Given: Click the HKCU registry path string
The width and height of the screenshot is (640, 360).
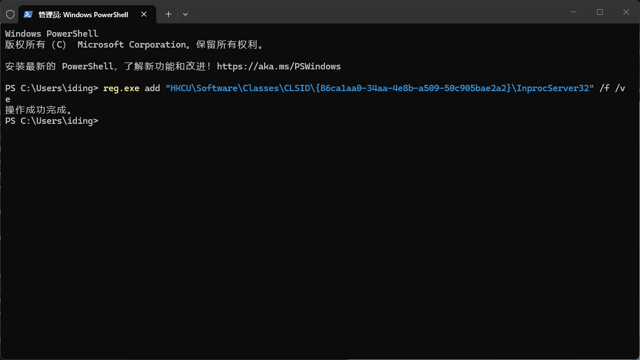Looking at the screenshot, I should click(379, 88).
